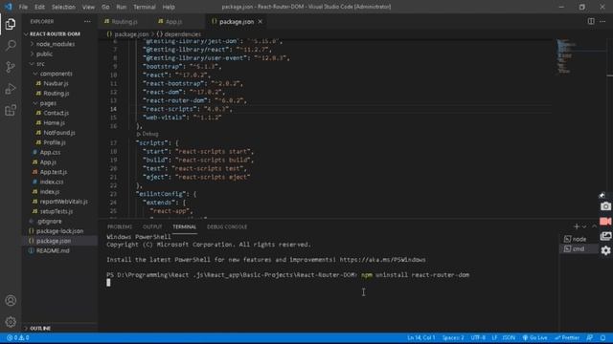Viewport: 613px width, 344px height.
Task: Open the Explorer view in activity bar
Action: coord(11,24)
